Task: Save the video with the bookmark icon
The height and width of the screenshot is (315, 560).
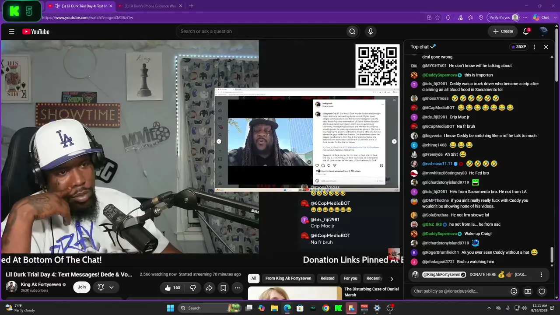Action: click(x=223, y=287)
